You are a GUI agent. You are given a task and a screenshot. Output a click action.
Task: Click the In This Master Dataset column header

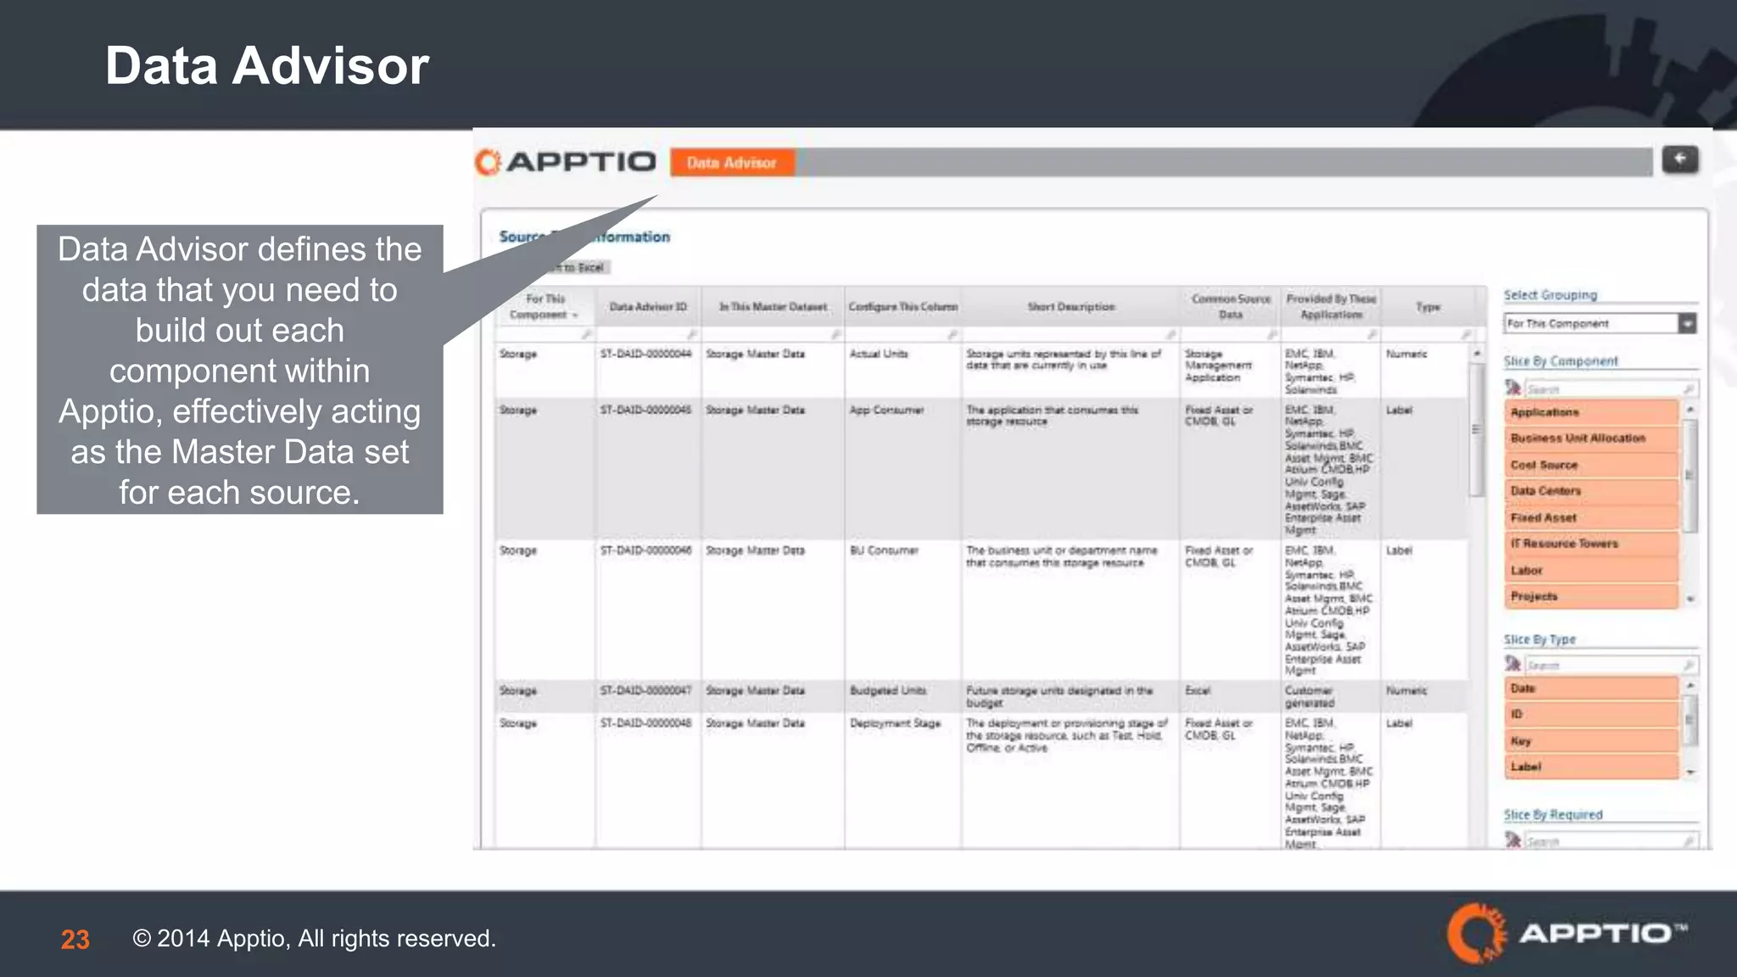click(x=773, y=306)
